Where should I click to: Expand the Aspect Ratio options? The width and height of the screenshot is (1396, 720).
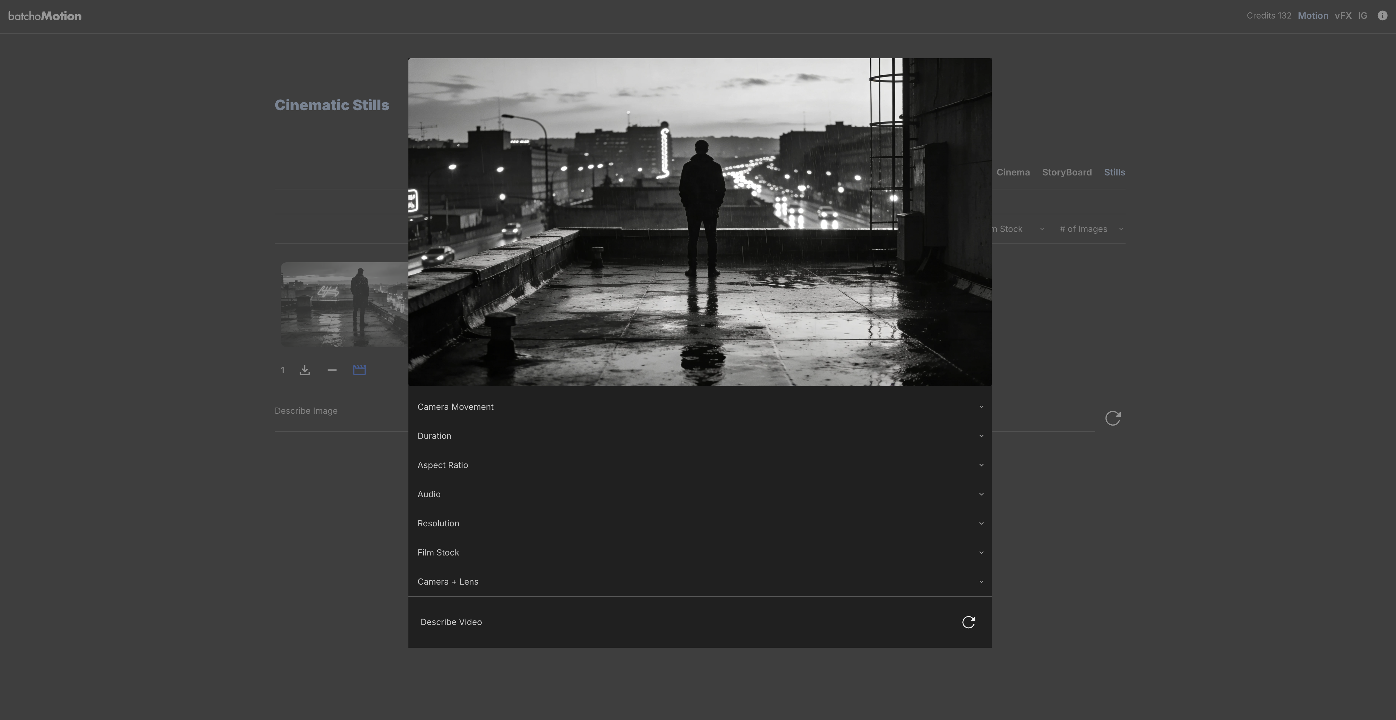click(699, 465)
